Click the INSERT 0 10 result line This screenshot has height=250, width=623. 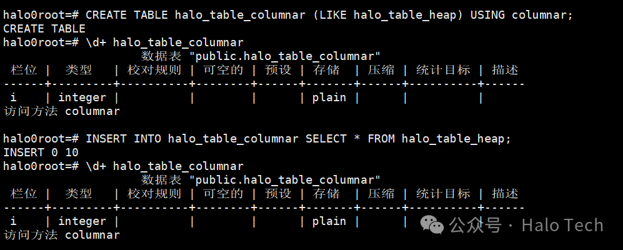41,152
